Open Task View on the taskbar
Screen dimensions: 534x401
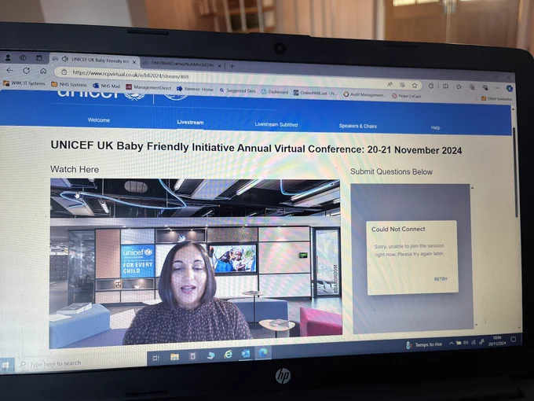tap(156, 358)
